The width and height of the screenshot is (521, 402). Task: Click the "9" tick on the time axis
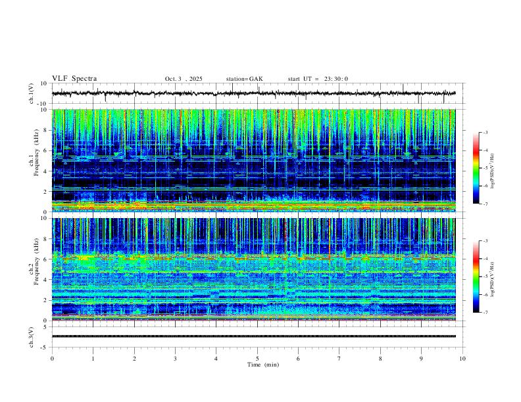[421, 359]
